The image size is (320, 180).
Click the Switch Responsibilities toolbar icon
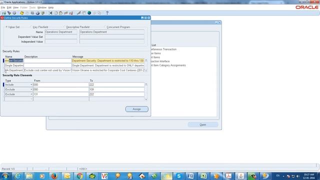pos(32,13)
